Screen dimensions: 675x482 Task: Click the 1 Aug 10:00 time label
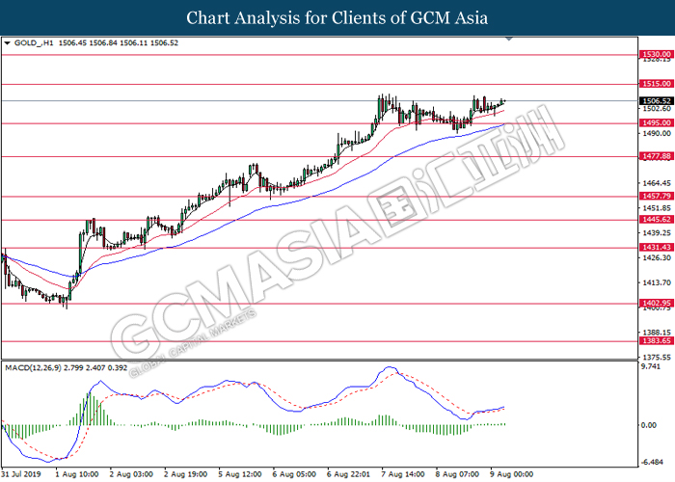click(x=77, y=474)
